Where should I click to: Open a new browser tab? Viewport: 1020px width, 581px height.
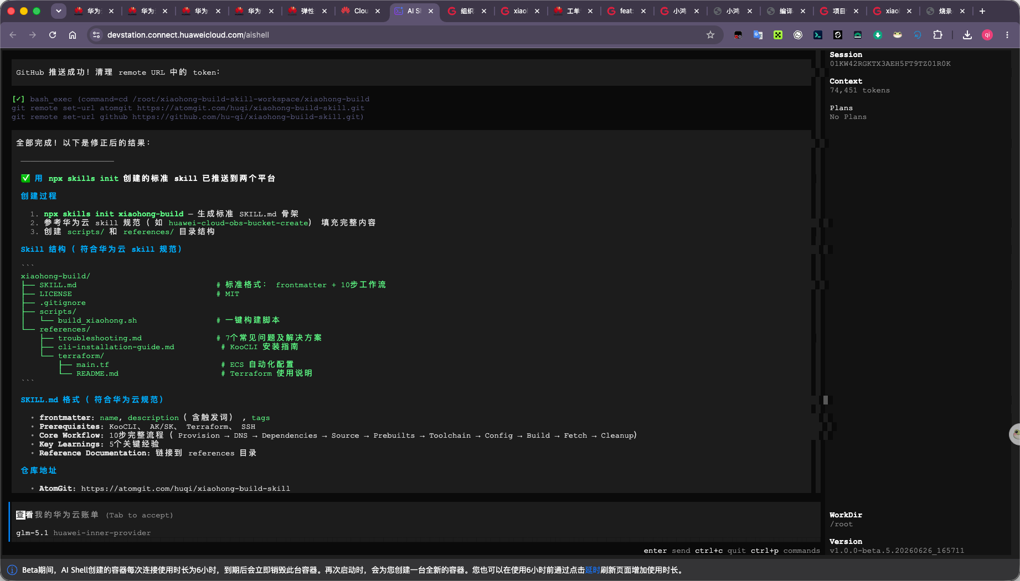tap(982, 11)
